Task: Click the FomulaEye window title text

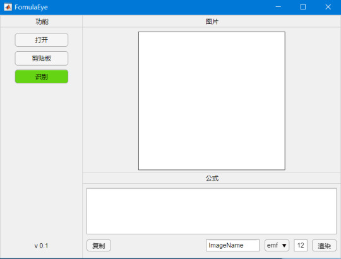Action: click(x=31, y=7)
